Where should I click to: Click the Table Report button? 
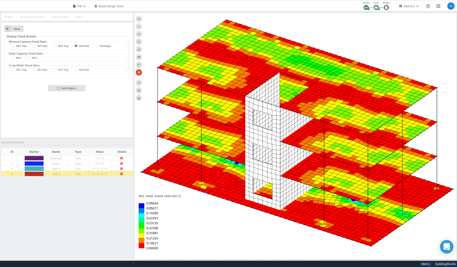[x=66, y=88]
